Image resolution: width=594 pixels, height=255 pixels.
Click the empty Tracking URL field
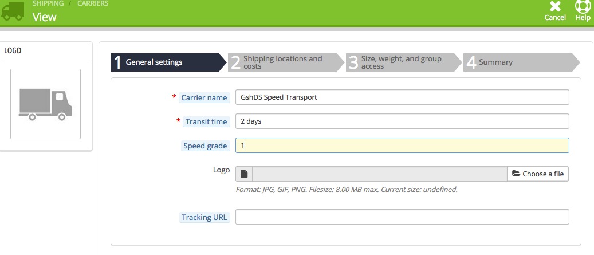(x=402, y=217)
